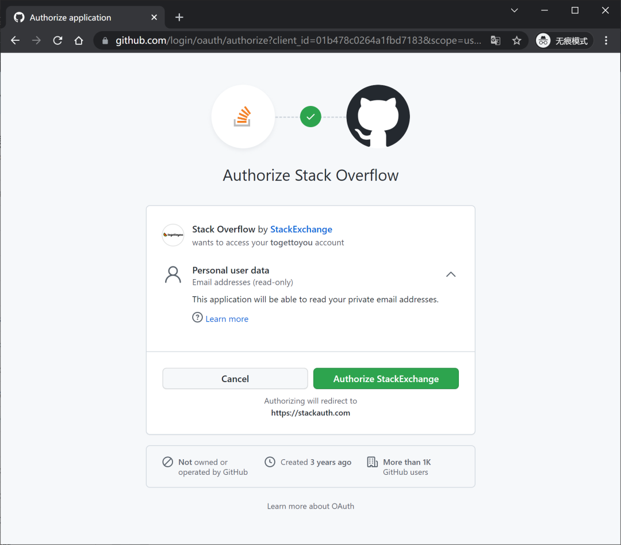
Task: Open the tab search dropdown arrow
Action: [514, 10]
